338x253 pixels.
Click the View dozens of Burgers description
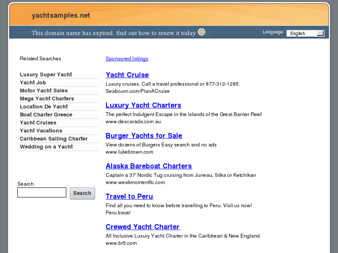pyautogui.click(x=161, y=144)
